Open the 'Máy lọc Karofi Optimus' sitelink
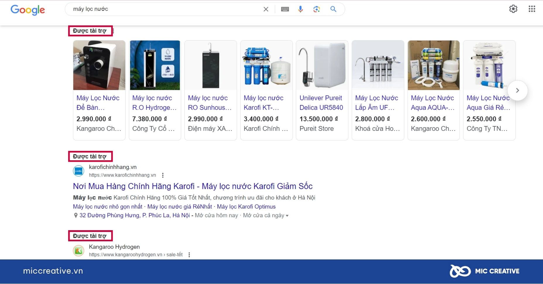 click(246, 207)
